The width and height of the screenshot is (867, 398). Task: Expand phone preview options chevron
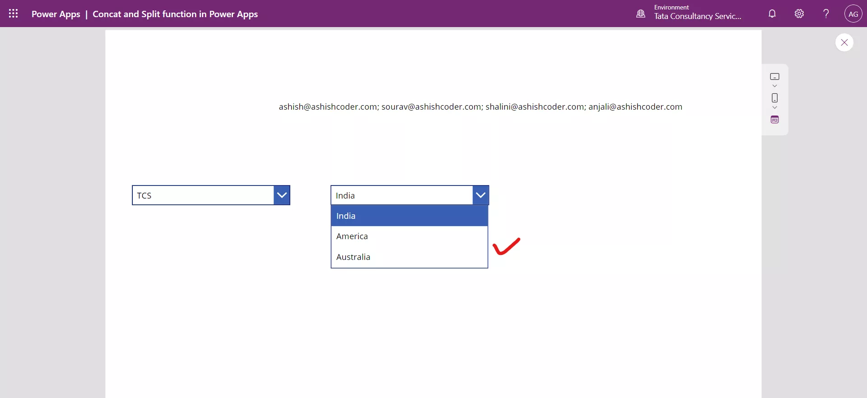point(774,107)
